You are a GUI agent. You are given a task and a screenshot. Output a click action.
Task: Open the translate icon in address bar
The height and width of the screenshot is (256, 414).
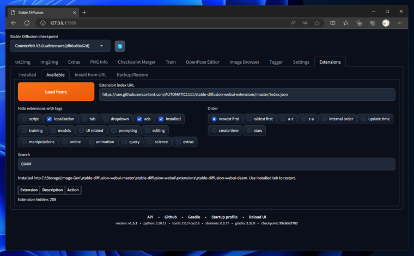pos(305,23)
